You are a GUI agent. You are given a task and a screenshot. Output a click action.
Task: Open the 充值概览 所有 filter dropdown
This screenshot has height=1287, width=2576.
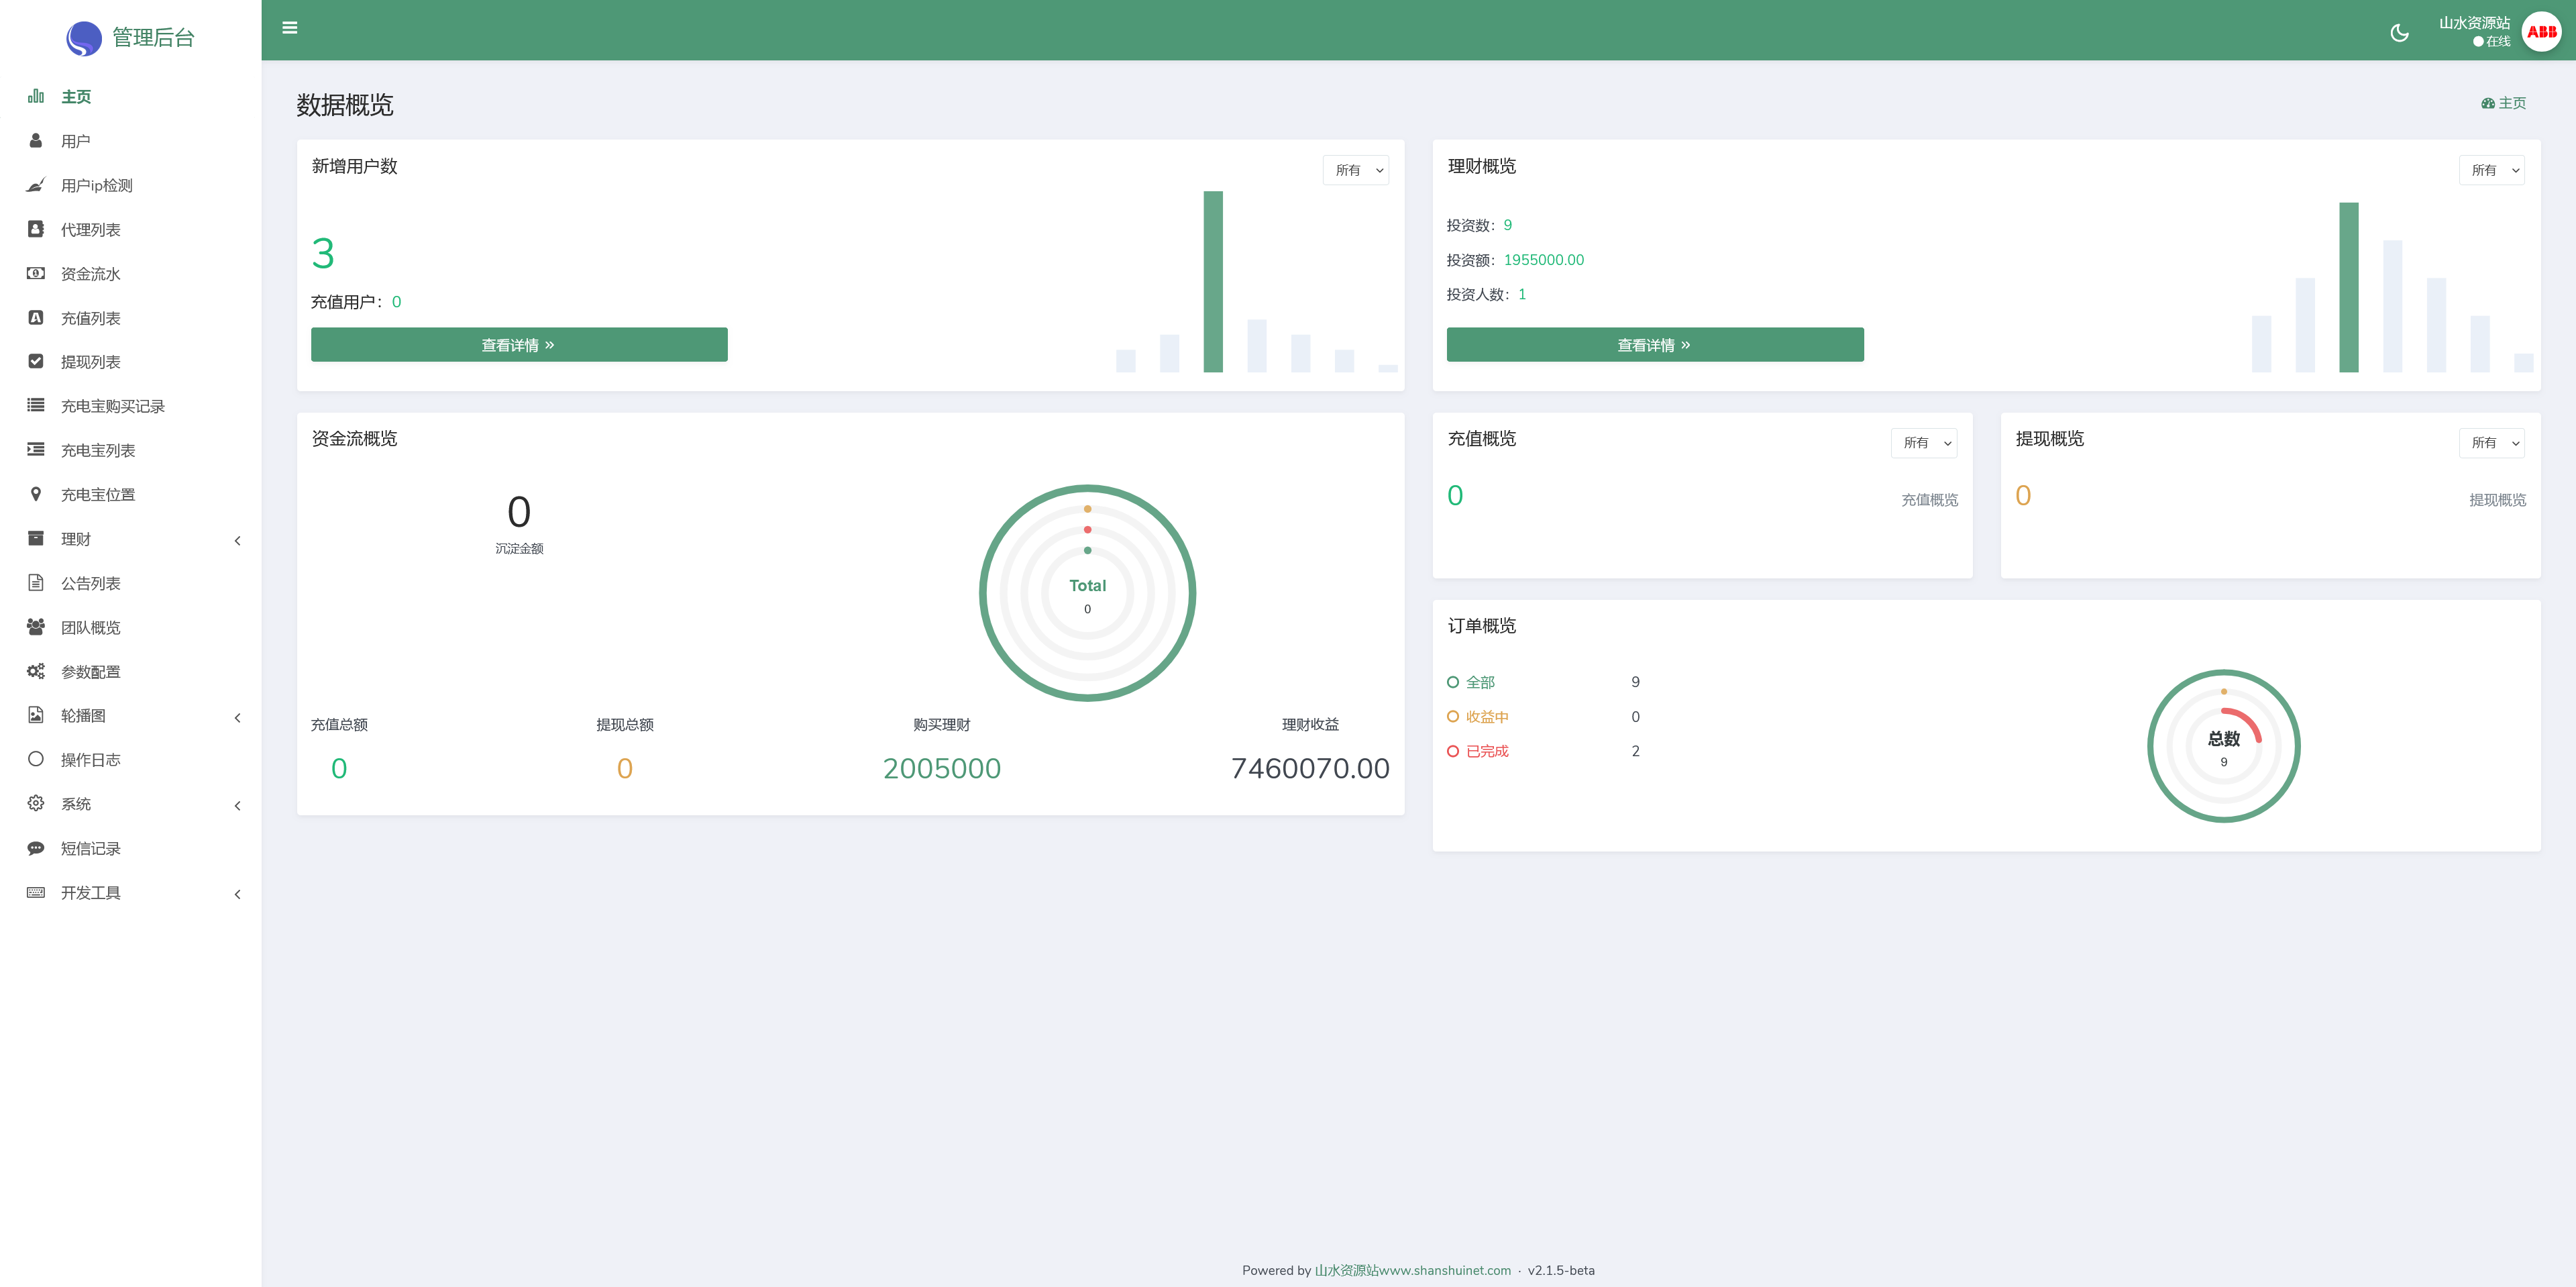point(1923,443)
